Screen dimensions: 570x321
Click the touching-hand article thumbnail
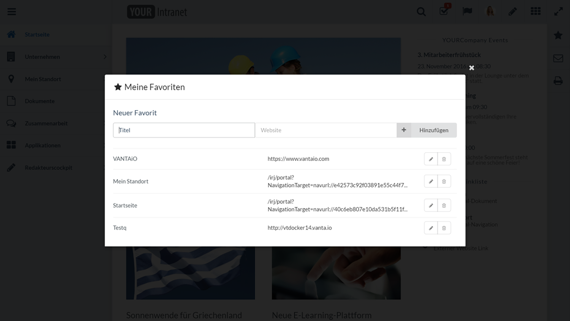[x=336, y=273]
